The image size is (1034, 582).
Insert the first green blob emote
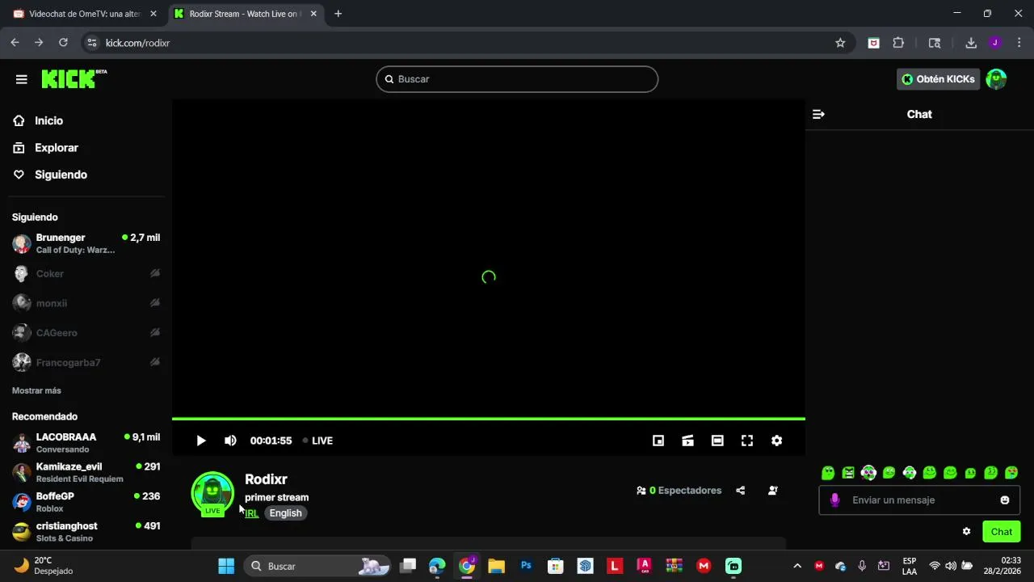click(x=828, y=473)
